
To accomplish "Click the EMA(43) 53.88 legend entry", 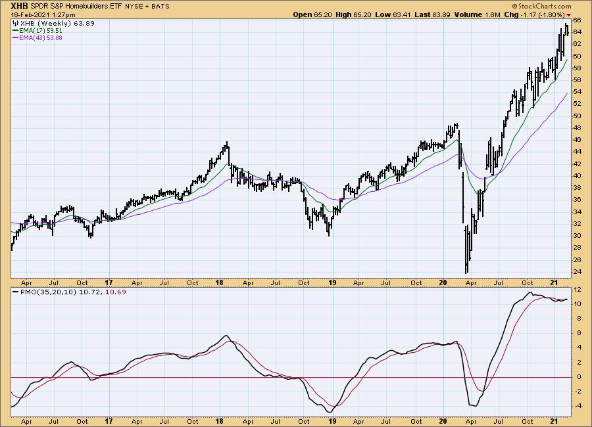I will click(x=40, y=37).
